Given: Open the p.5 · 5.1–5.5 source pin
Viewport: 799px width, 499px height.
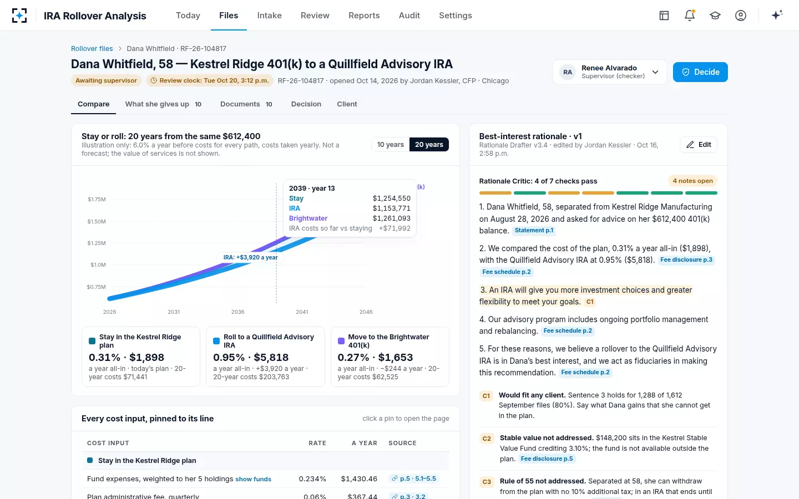Looking at the screenshot, I should tap(414, 478).
